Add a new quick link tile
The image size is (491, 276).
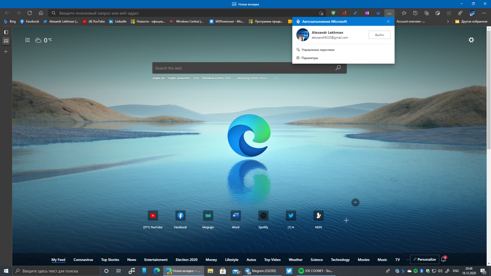(x=346, y=220)
